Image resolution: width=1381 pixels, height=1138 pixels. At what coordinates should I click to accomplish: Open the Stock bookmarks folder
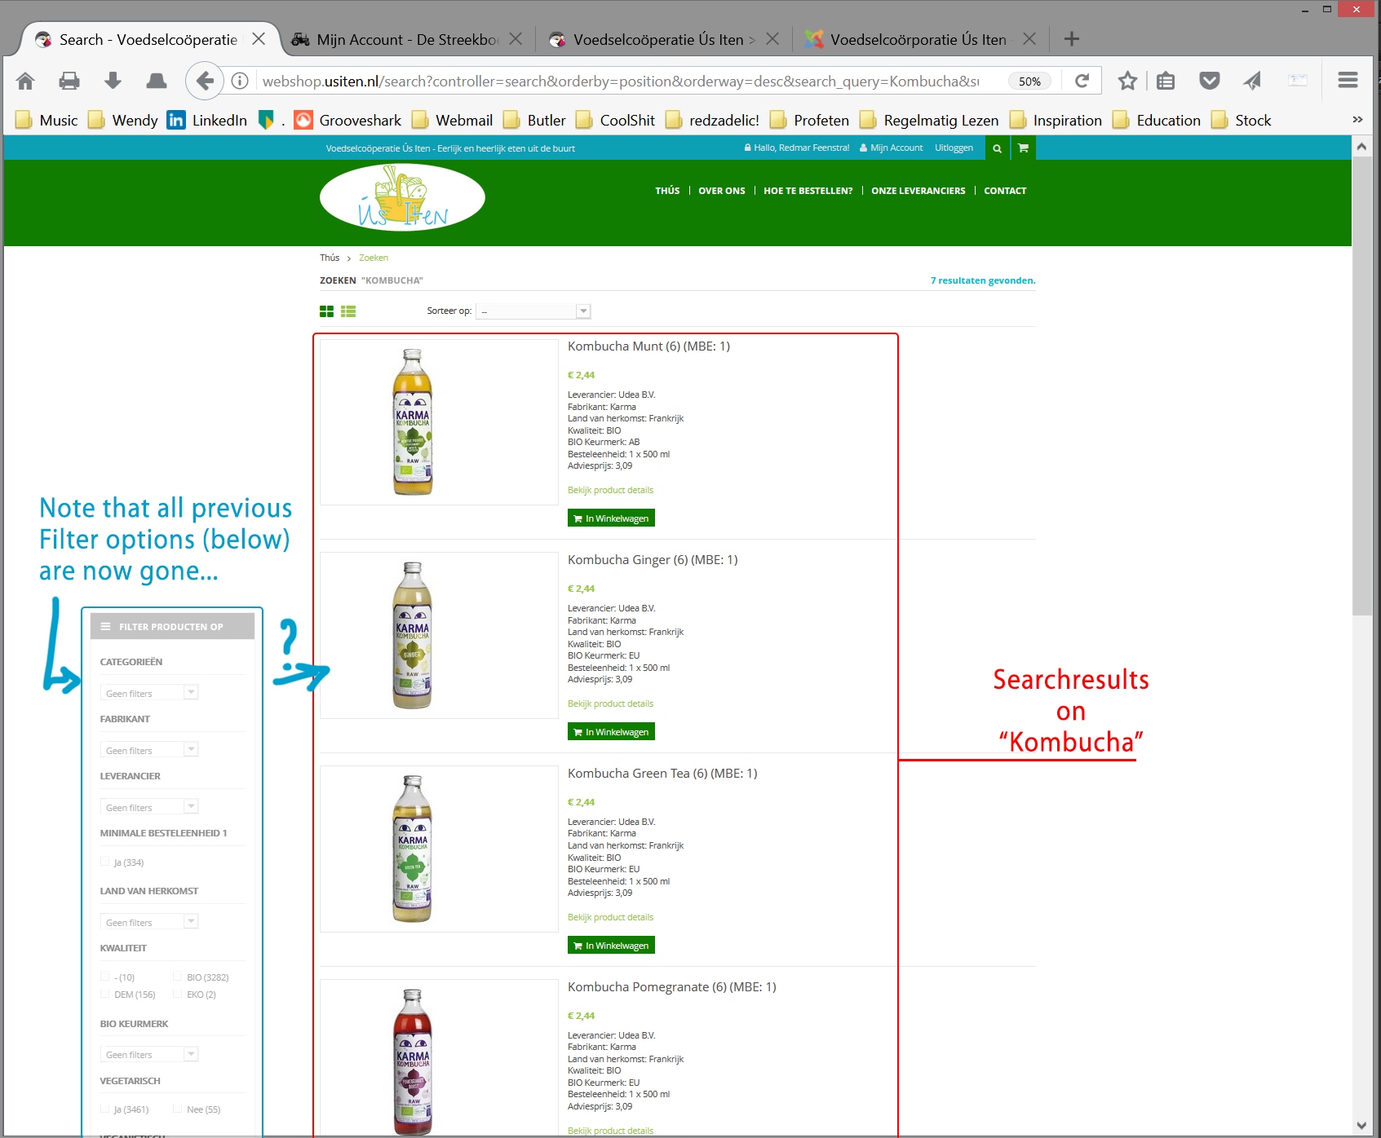point(1242,121)
